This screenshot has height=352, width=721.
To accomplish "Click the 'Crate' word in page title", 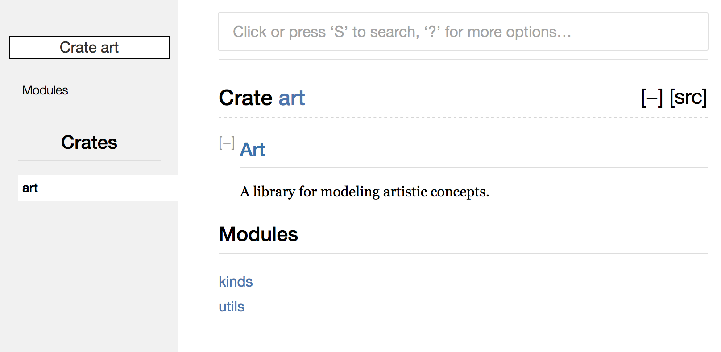I will coord(246,98).
